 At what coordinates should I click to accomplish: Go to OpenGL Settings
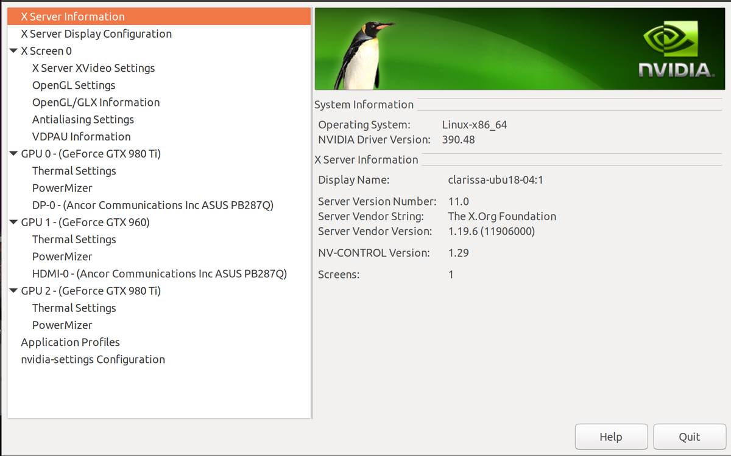point(74,85)
